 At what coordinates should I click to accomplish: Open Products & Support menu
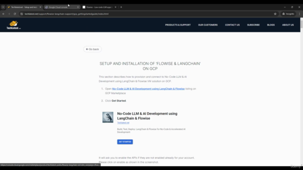pyautogui.click(x=178, y=25)
